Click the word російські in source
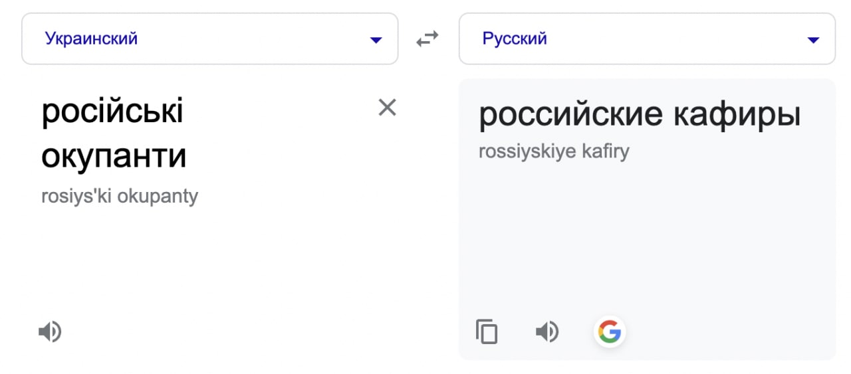This screenshot has height=374, width=851. click(x=112, y=111)
